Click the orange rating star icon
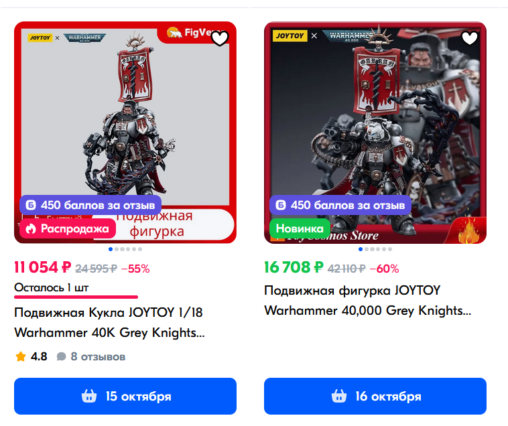Viewport: 508px width, 426px height. pyautogui.click(x=21, y=357)
